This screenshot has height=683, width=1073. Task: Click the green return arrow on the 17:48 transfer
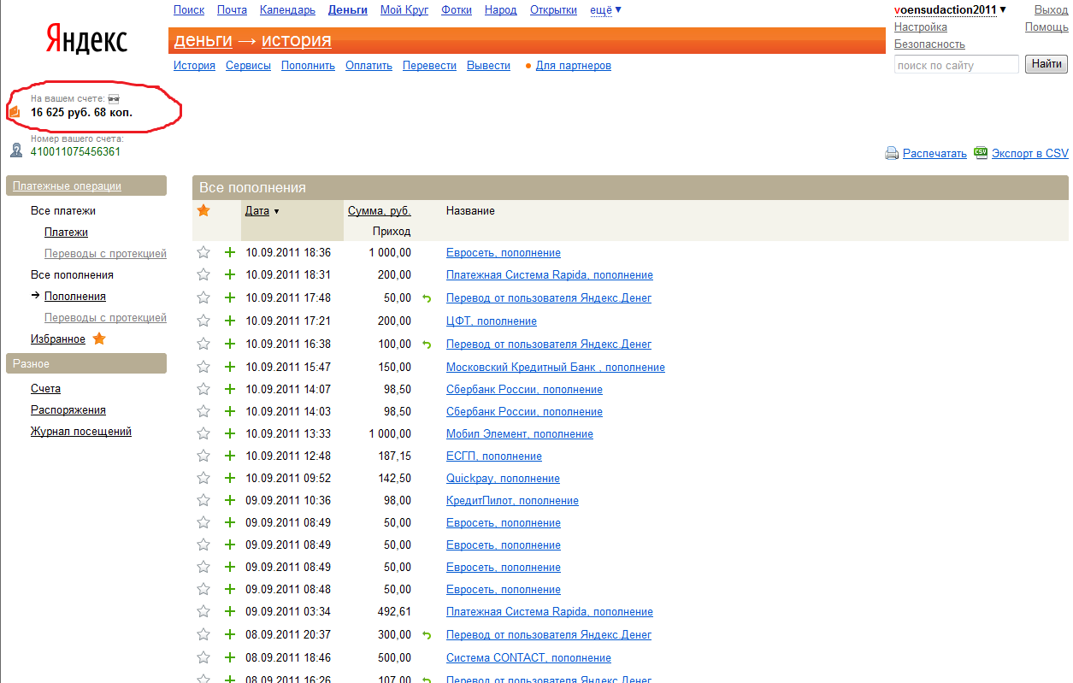pyautogui.click(x=427, y=298)
